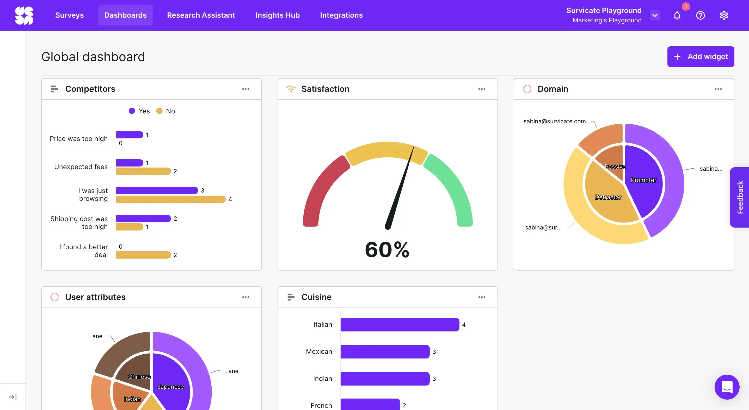Click the Yes bar for Price was too high
This screenshot has width=749, height=410.
click(130, 135)
